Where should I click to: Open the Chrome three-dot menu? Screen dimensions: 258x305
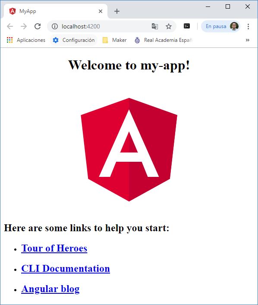pyautogui.click(x=248, y=26)
